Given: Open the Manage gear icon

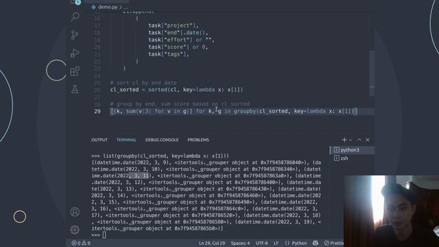Looking at the screenshot, I should tap(75, 230).
